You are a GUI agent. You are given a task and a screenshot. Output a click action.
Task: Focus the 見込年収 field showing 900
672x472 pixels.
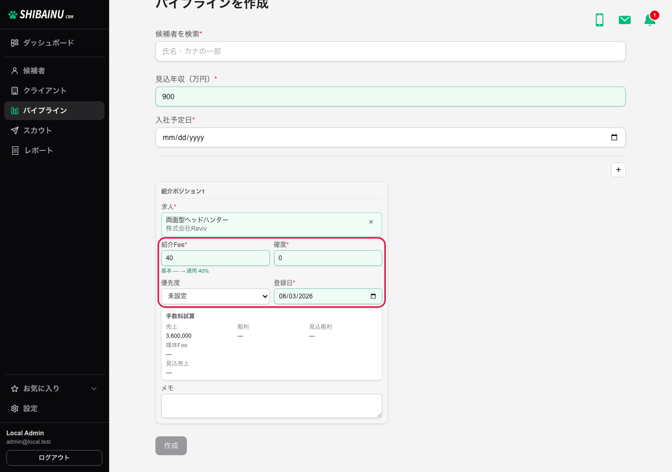coord(391,96)
